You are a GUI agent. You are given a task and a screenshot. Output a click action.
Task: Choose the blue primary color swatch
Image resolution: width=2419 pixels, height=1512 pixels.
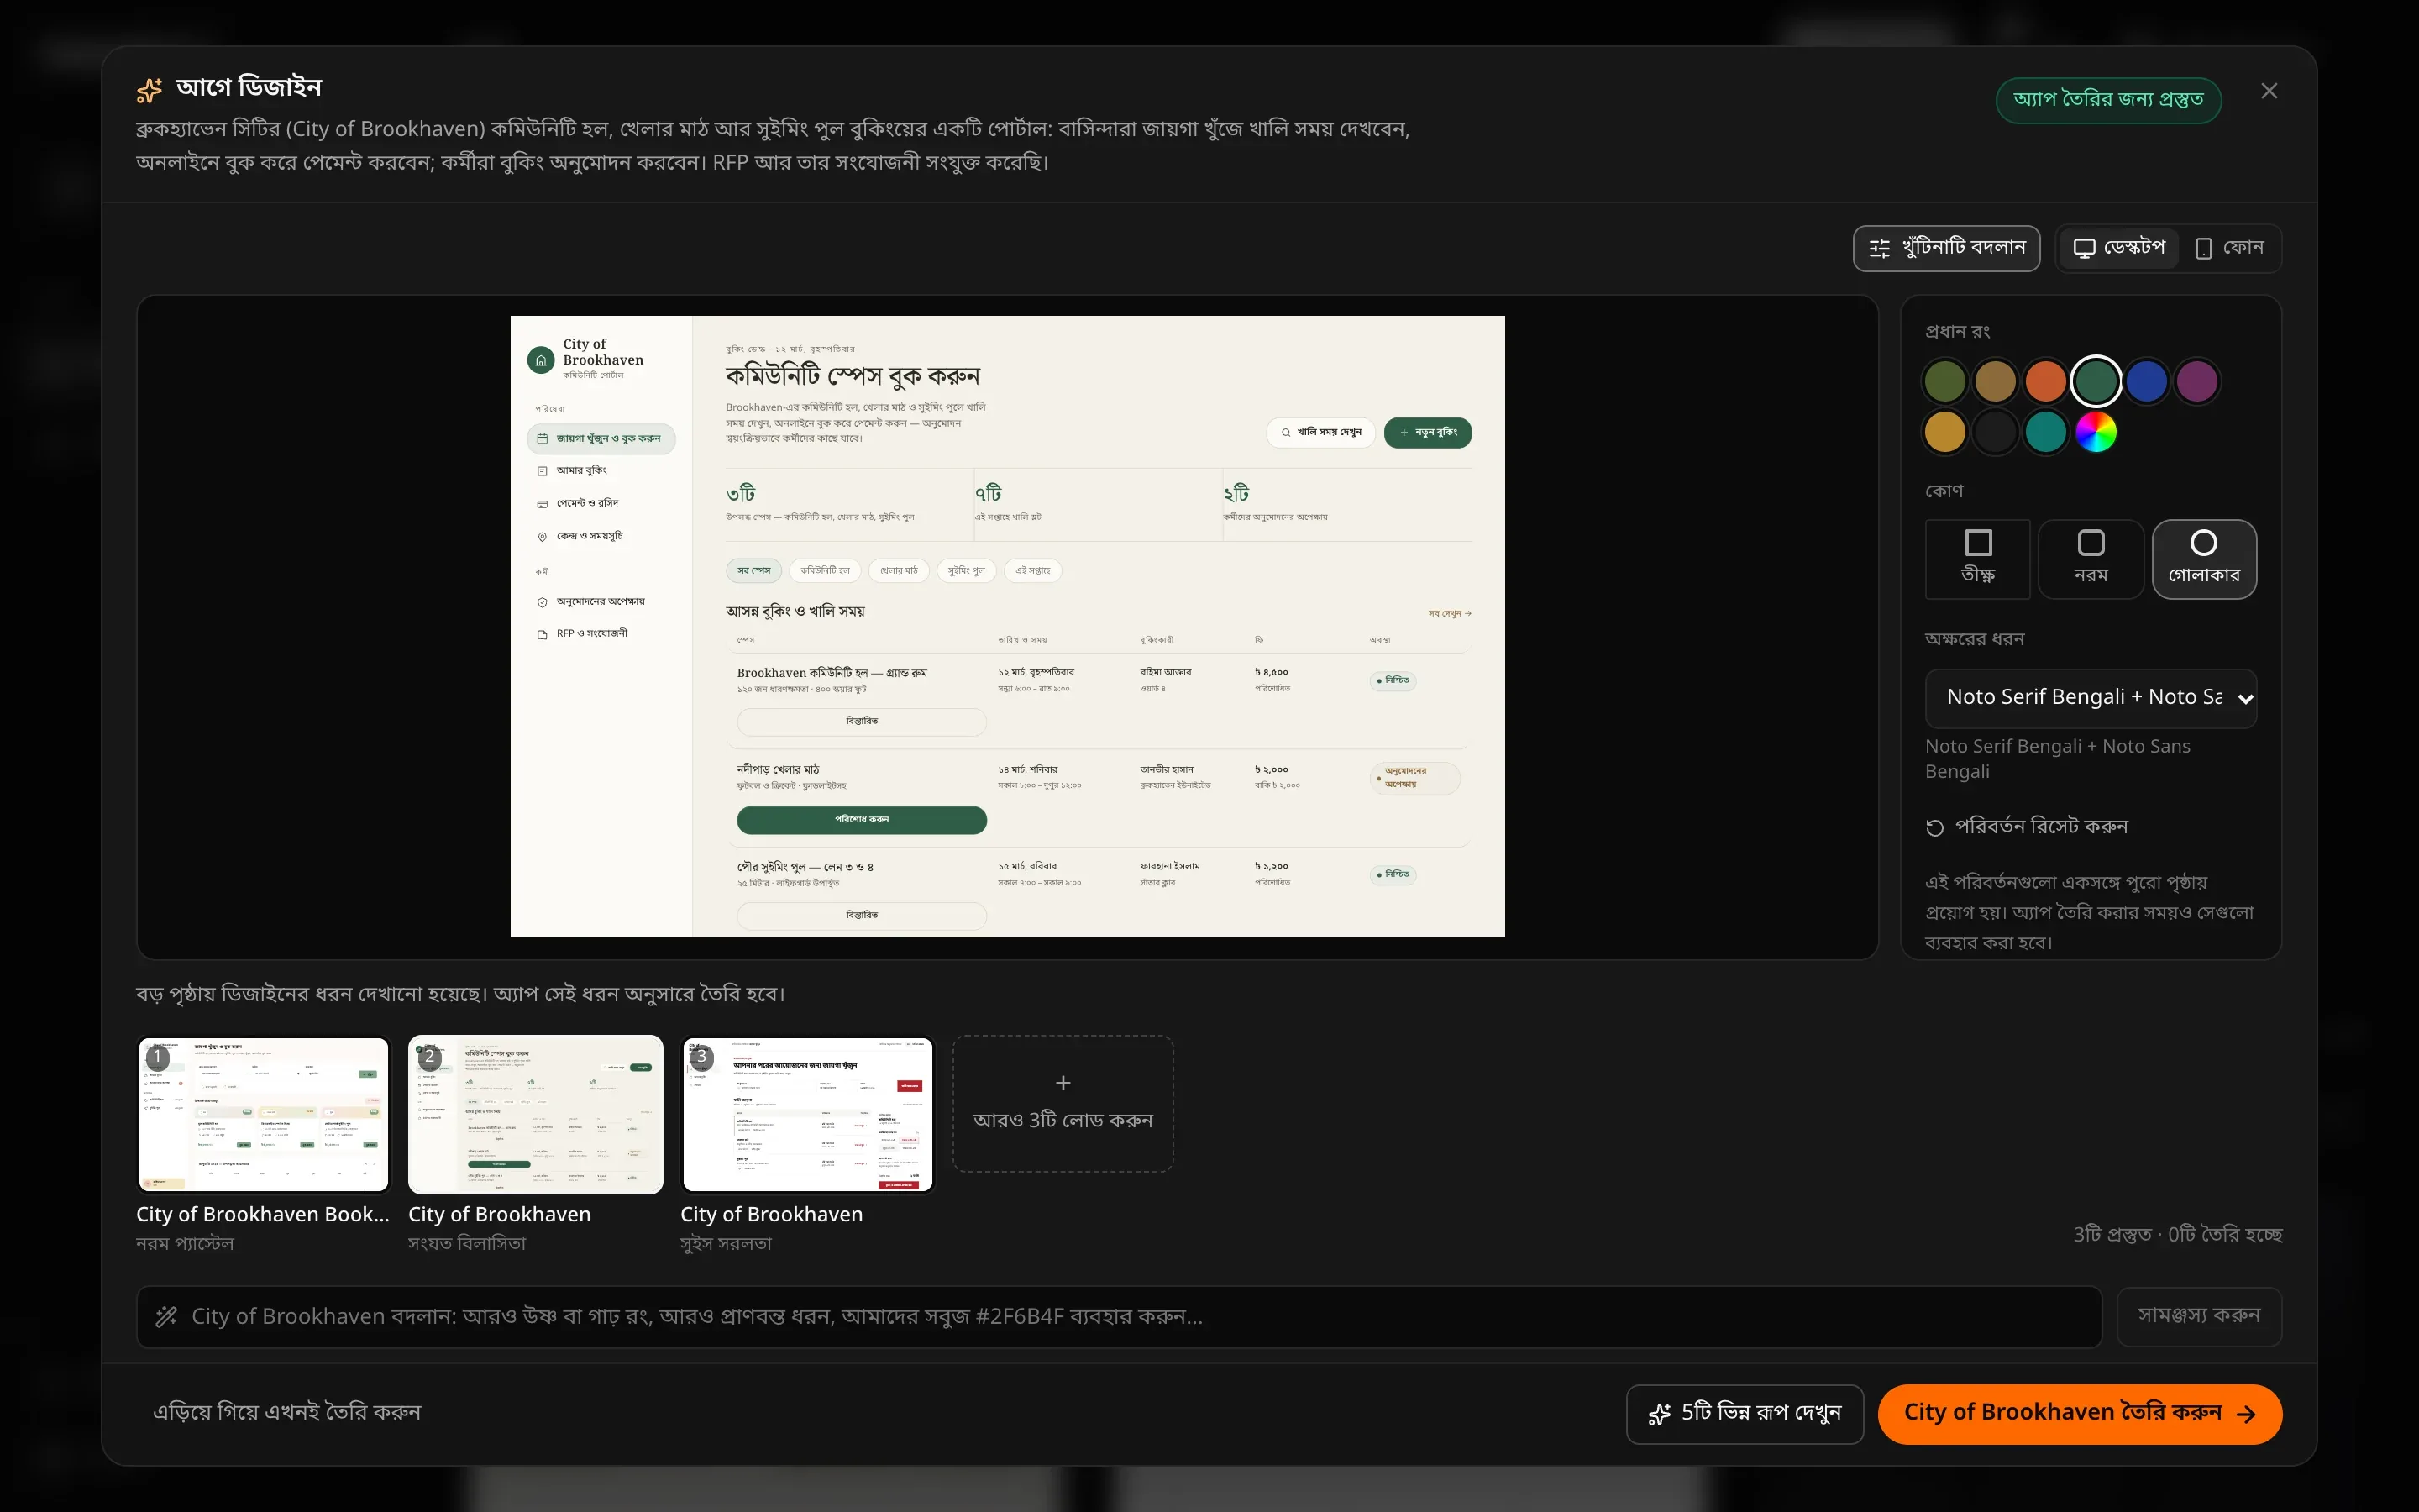[2146, 381]
